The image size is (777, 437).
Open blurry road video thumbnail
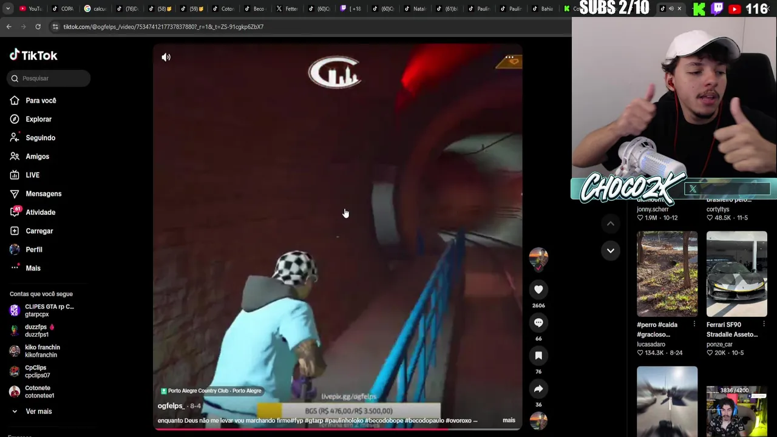click(x=667, y=401)
